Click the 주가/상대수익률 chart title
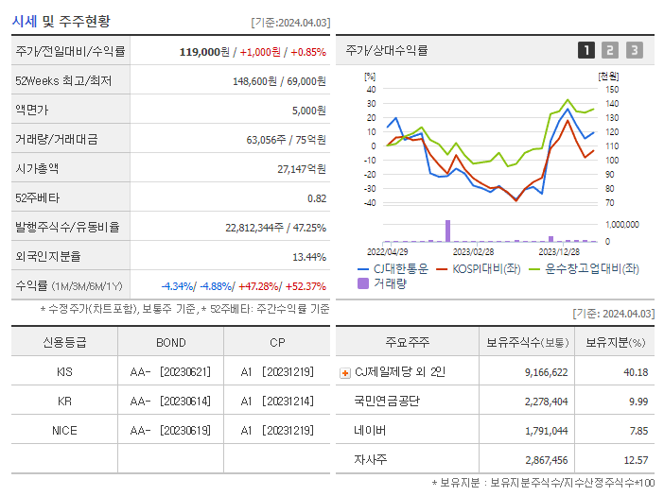This screenshot has height=496, width=664. click(387, 50)
